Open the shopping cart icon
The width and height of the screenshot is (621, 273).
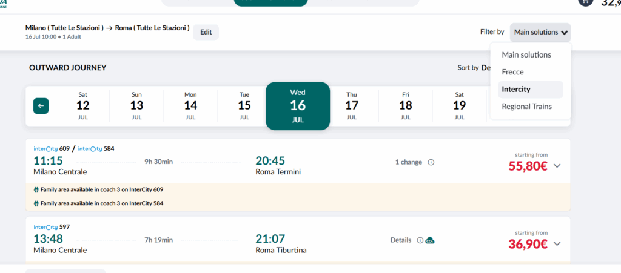point(585,2)
